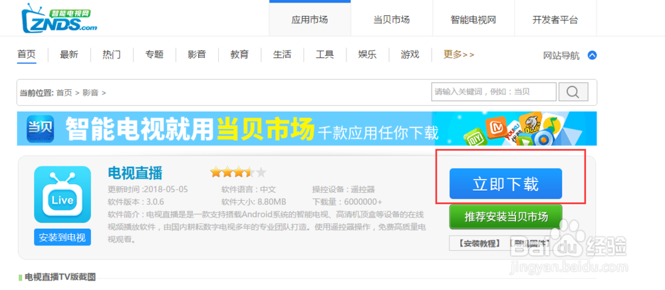Click the 推荐安装当贝市场 green button
This screenshot has width=665, height=290.
tap(505, 217)
